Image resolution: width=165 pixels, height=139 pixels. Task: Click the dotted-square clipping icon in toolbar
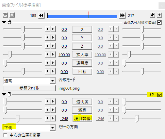12,15
